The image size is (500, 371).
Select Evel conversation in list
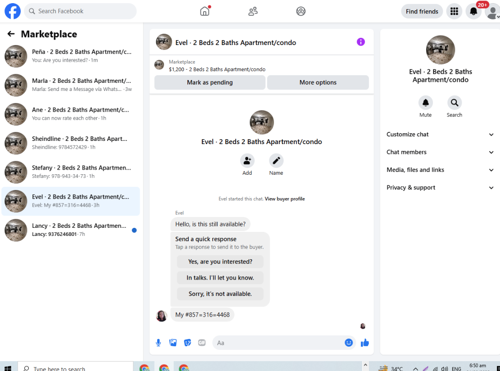click(x=71, y=201)
